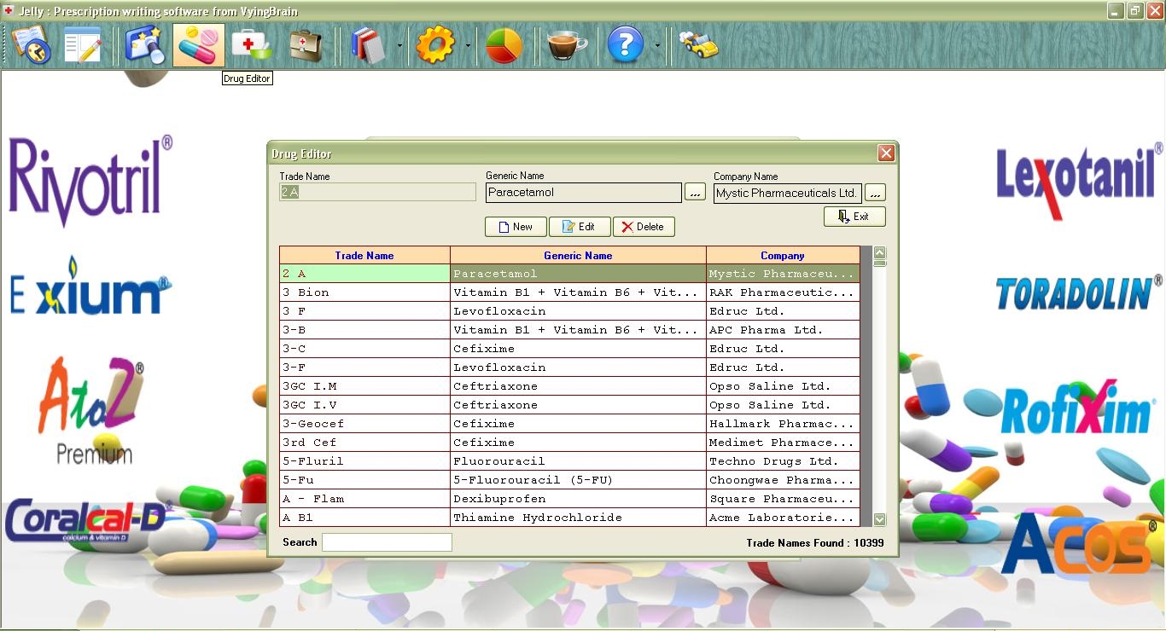Click the Search input box

click(x=387, y=542)
